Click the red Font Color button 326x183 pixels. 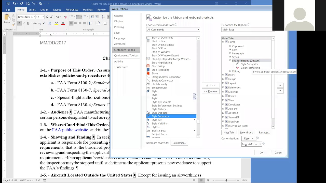(x=63, y=23)
